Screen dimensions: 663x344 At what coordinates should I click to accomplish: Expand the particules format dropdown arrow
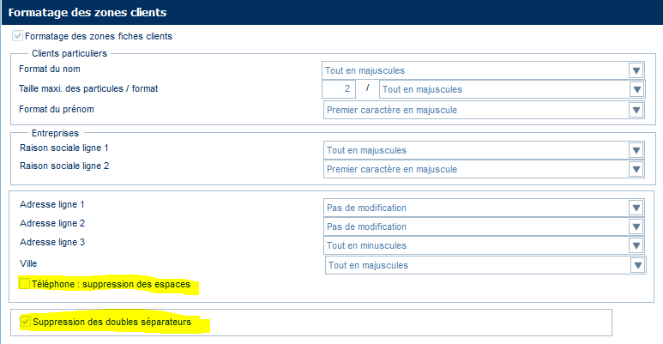[636, 90]
